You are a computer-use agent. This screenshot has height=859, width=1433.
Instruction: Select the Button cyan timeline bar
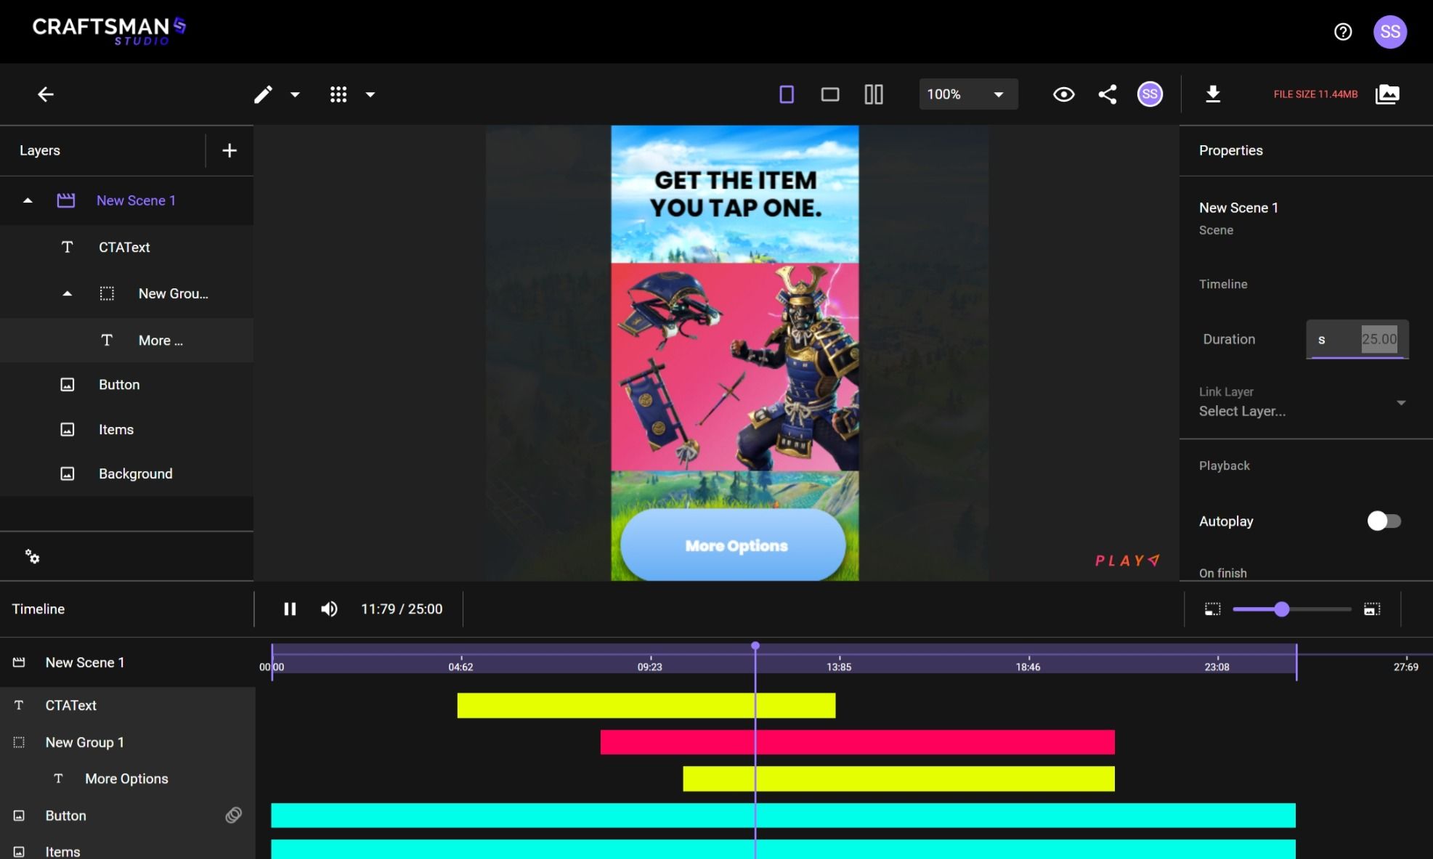click(x=784, y=815)
